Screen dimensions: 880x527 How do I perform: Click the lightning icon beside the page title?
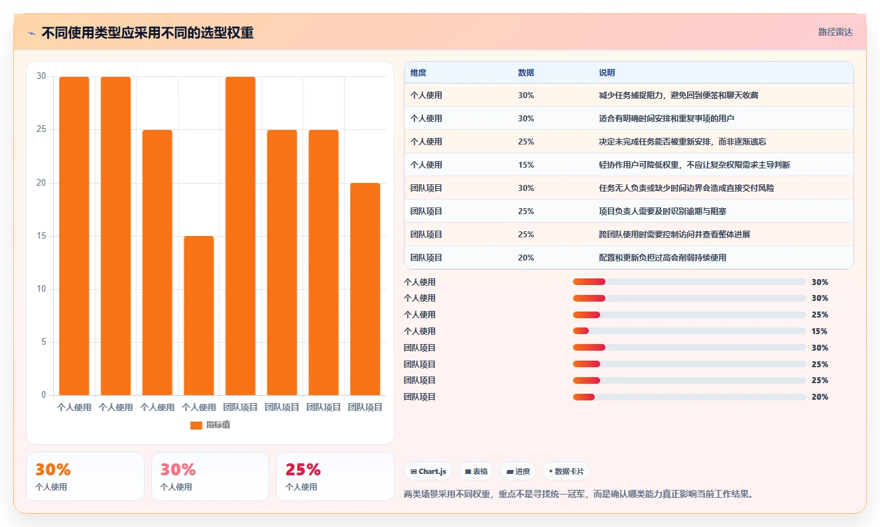(31, 33)
